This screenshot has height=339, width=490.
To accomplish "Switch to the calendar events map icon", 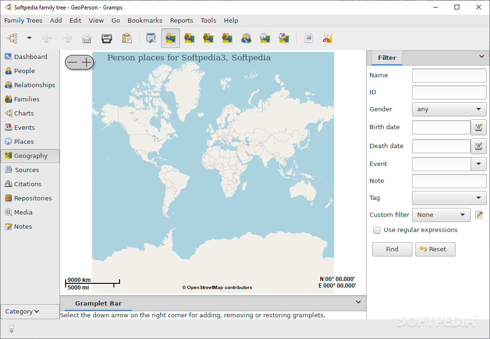I will tap(284, 38).
